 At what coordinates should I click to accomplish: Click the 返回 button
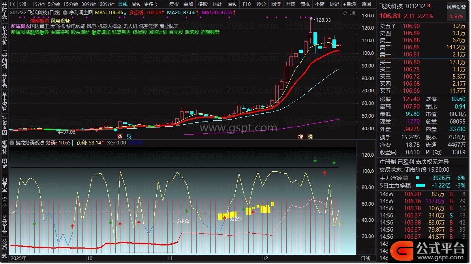point(366,4)
